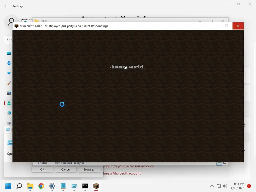Screen dimensions: 256x192
Task: Open the creating a Microsoft account link
Action: [122, 173]
